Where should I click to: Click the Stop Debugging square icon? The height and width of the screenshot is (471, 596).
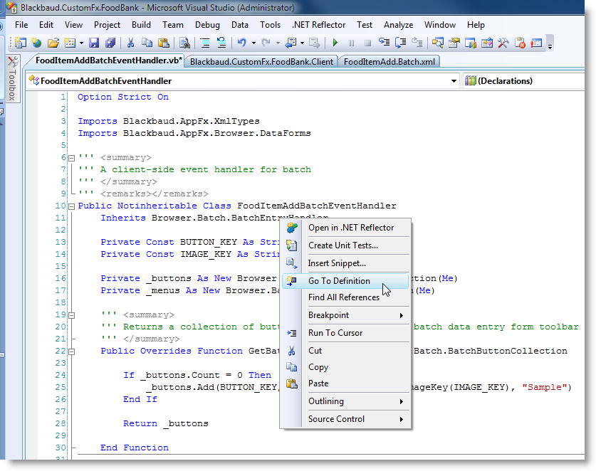[367, 43]
